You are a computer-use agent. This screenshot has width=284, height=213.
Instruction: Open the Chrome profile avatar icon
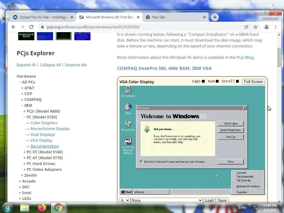click(x=267, y=27)
